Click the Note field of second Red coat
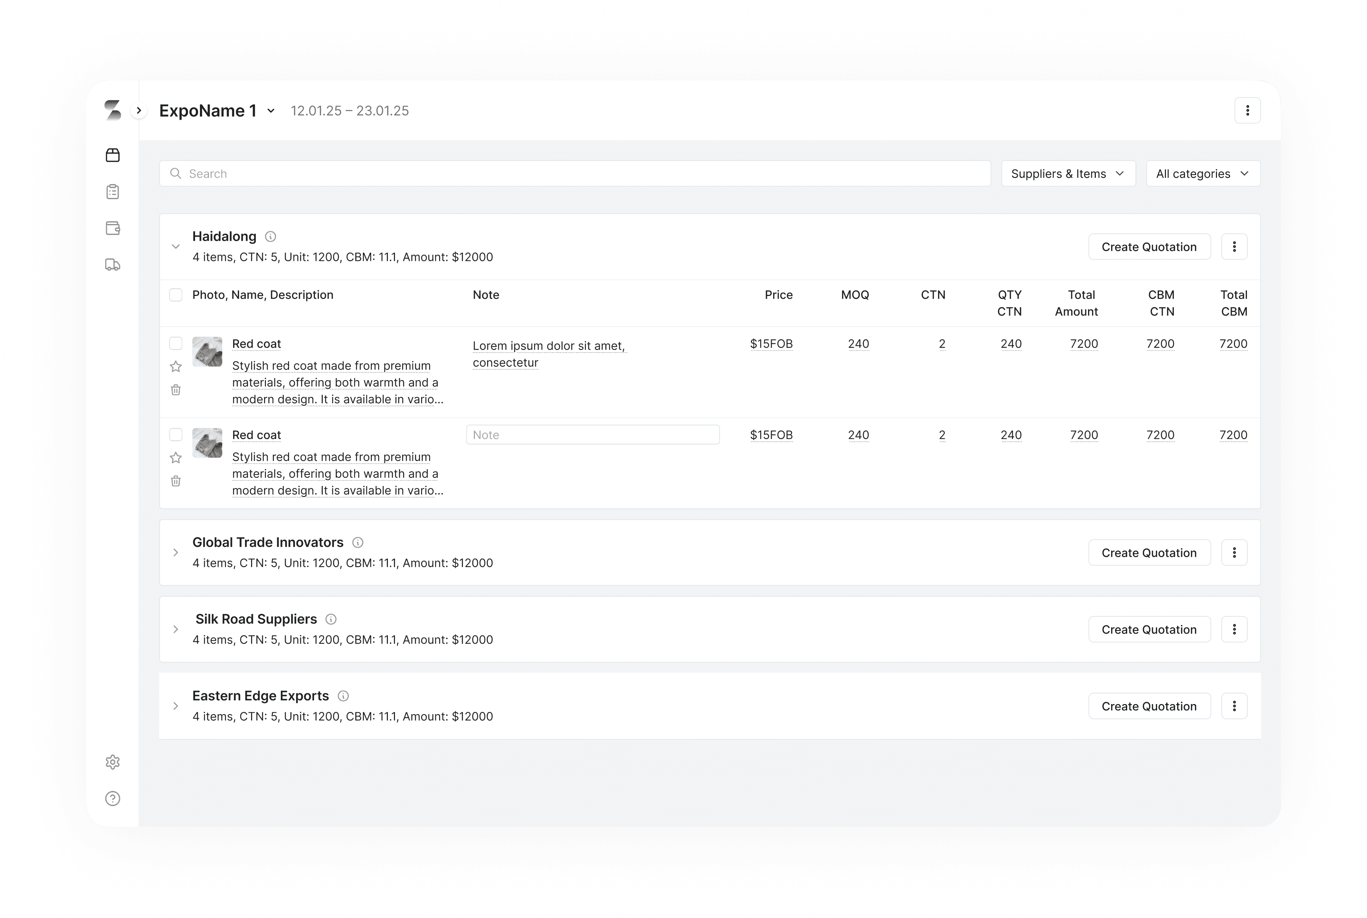This screenshot has height=918, width=1367. point(592,435)
